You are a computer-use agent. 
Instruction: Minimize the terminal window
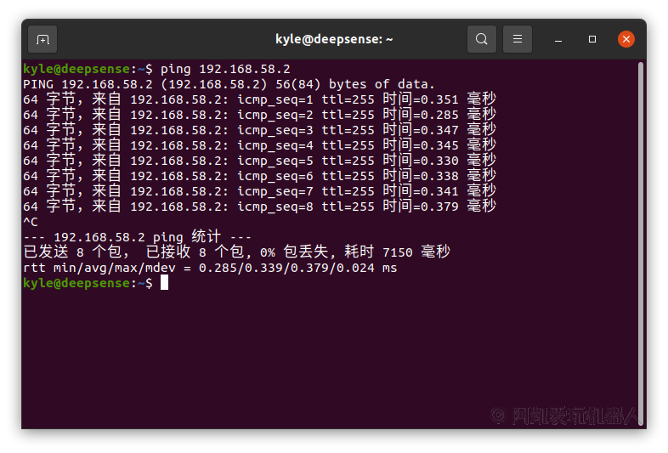point(559,39)
